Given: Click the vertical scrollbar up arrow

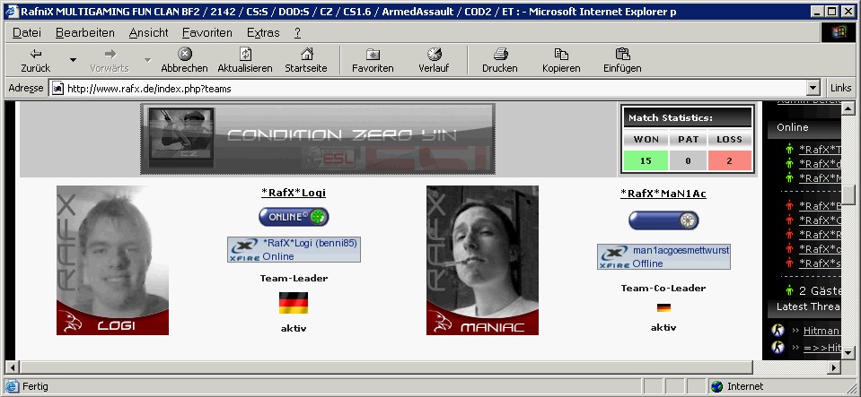Looking at the screenshot, I should (x=848, y=108).
